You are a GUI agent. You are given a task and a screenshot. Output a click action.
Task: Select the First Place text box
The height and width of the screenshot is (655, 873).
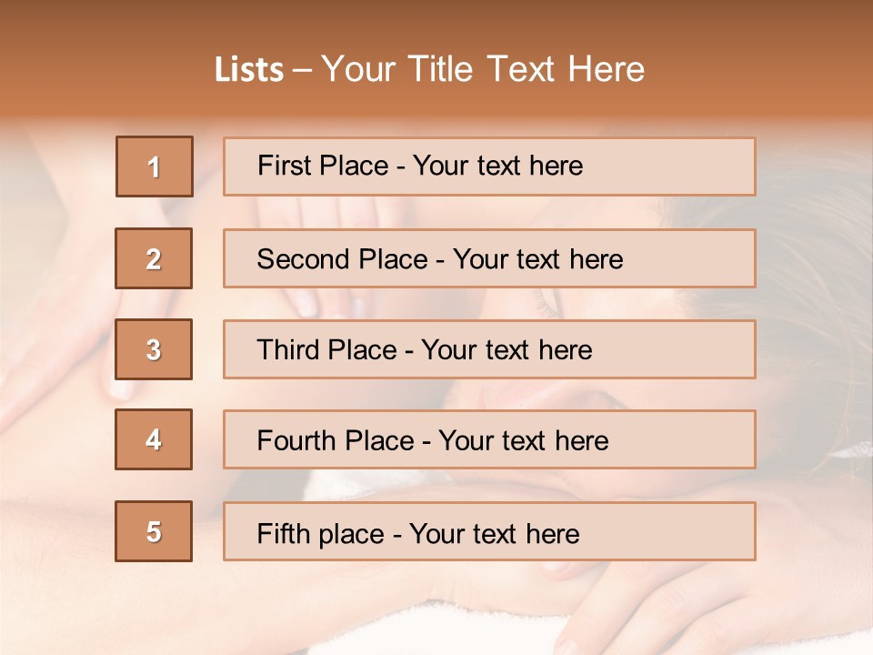(x=489, y=166)
